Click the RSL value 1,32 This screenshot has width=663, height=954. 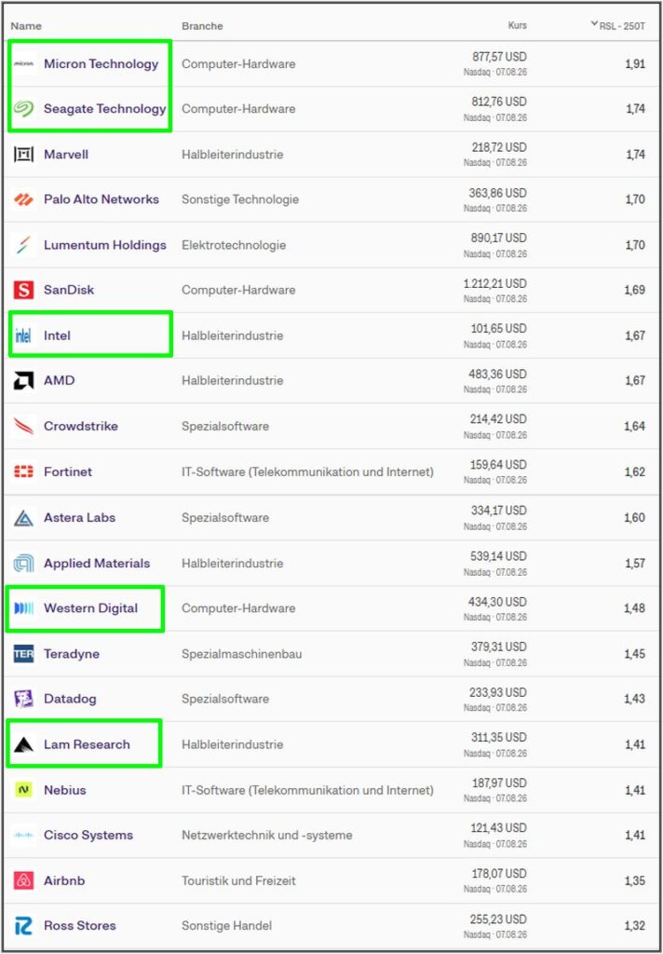coord(635,926)
